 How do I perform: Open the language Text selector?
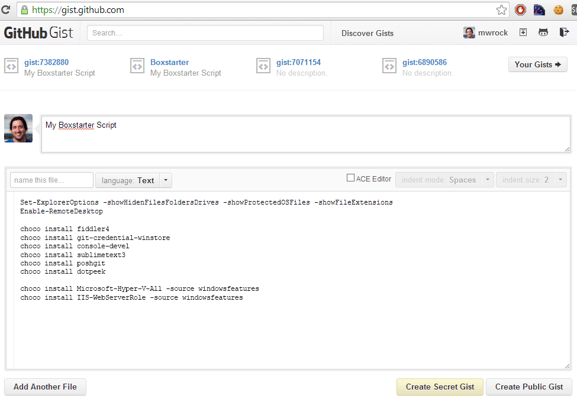127,180
